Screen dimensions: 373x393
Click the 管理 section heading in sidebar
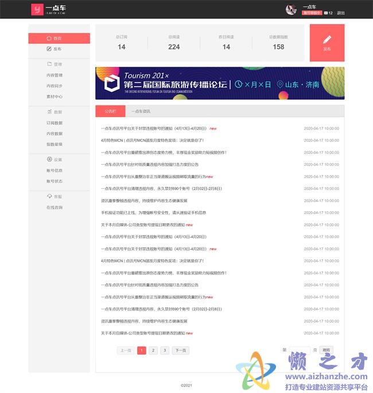58,64
